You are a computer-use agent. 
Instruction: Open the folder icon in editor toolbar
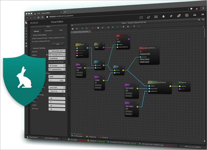click(x=73, y=29)
